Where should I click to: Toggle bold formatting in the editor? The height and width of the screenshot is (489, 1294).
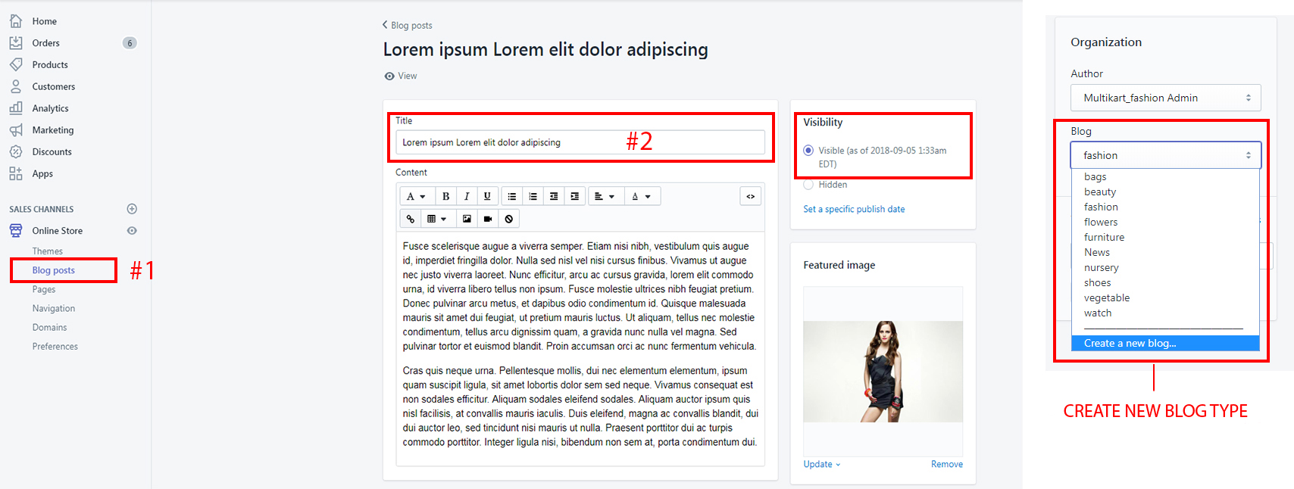tap(445, 197)
